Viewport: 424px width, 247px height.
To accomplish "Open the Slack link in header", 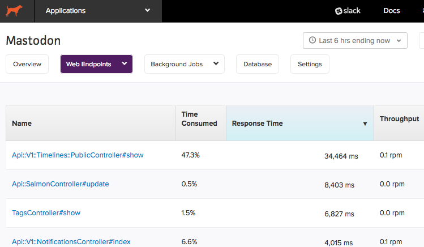I will (x=348, y=11).
